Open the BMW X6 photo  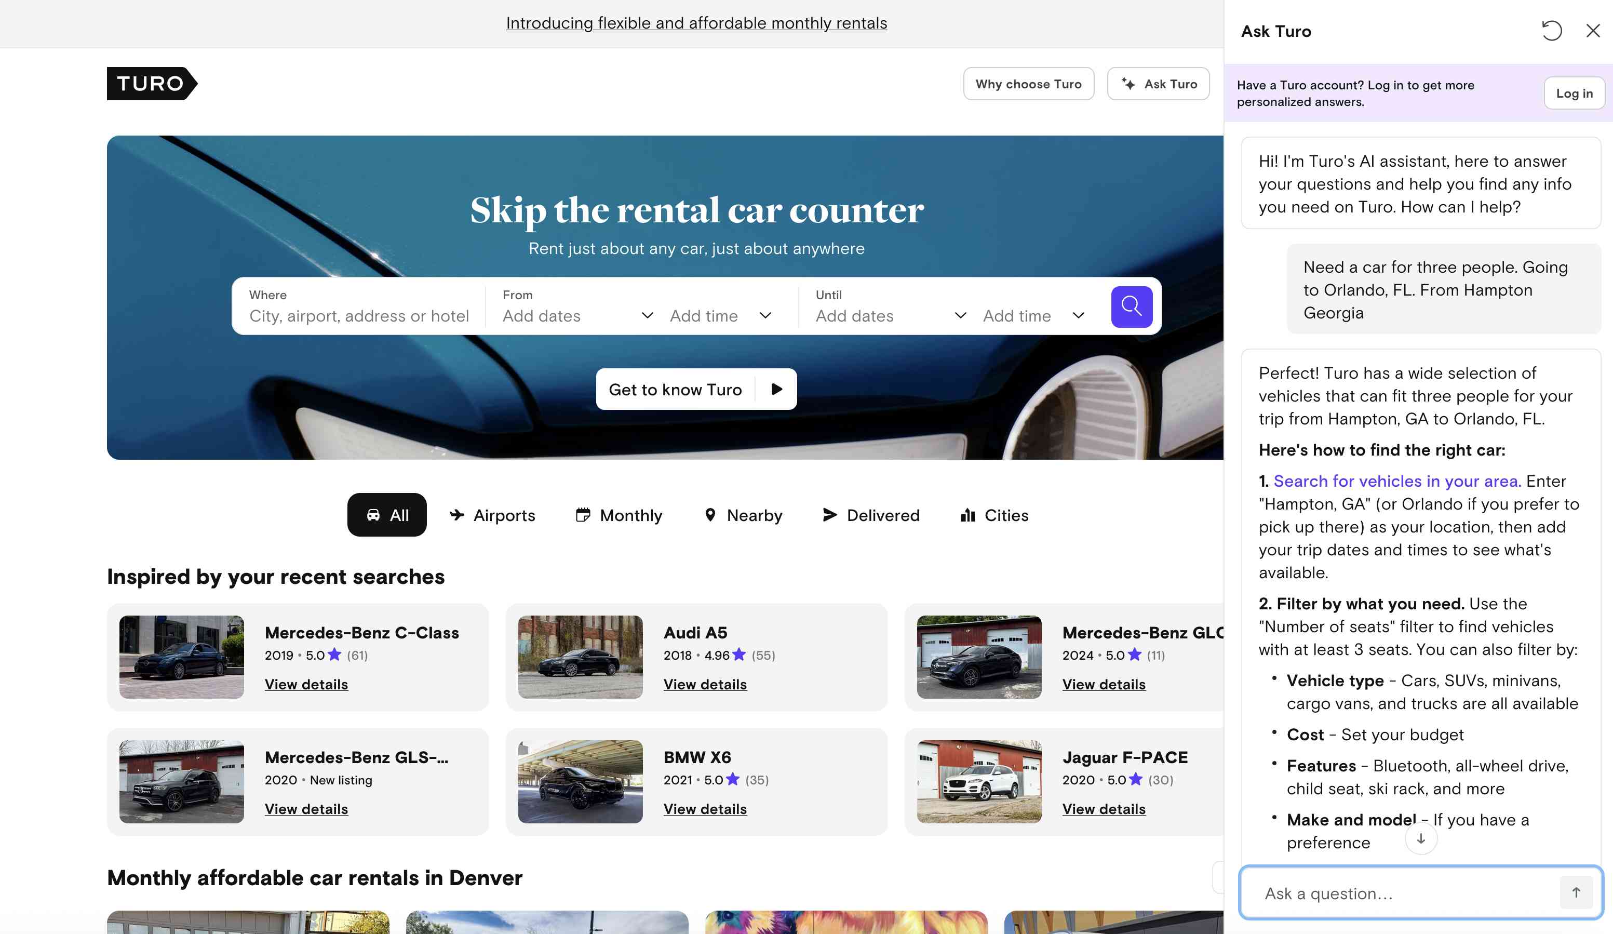coord(581,782)
